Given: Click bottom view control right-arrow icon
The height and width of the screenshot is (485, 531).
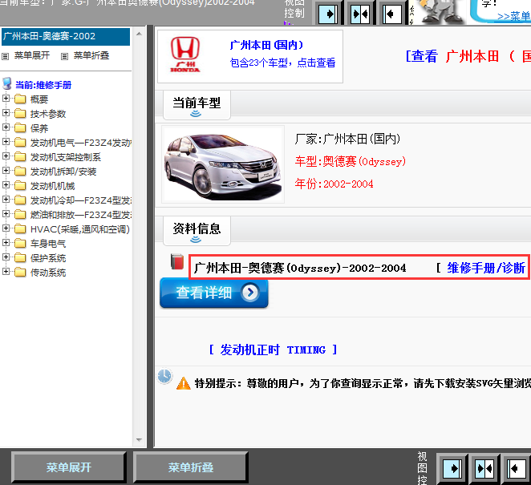Looking at the screenshot, I should coord(452,469).
